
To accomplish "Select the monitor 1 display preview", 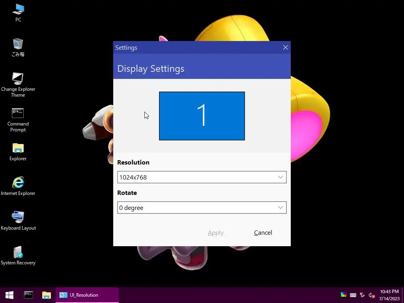I will [x=202, y=116].
